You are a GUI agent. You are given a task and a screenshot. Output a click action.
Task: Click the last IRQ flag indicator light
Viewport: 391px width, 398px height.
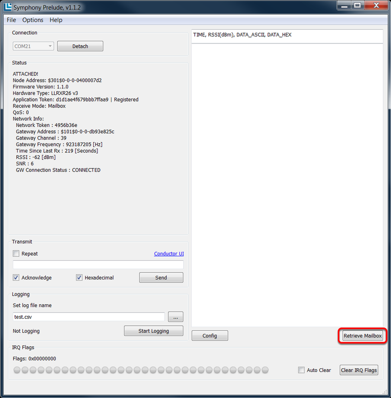[x=265, y=370]
